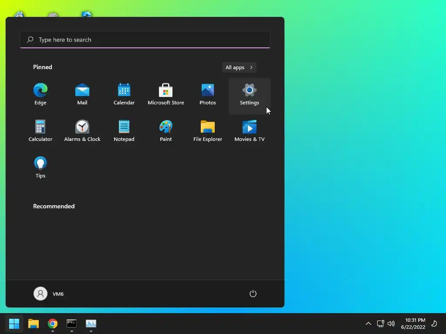
Task: Launch Notepad from the Start menu
Action: pos(124,131)
